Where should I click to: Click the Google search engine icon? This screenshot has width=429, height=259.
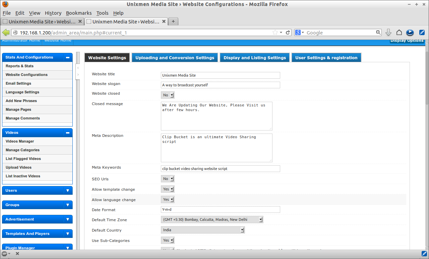(298, 32)
